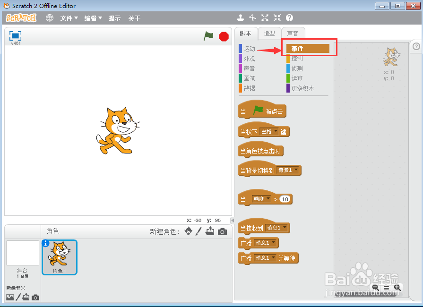Open 背景1 dropdown in backdrop block
Viewport: 423px width, 307px height.
(288, 170)
